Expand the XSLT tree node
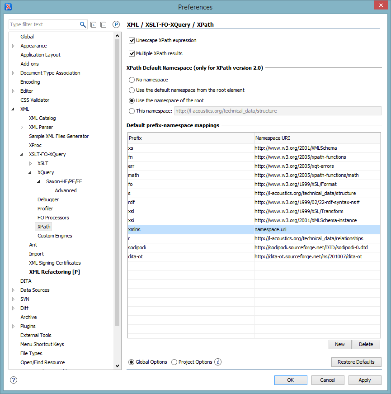391x394 pixels. [31, 163]
